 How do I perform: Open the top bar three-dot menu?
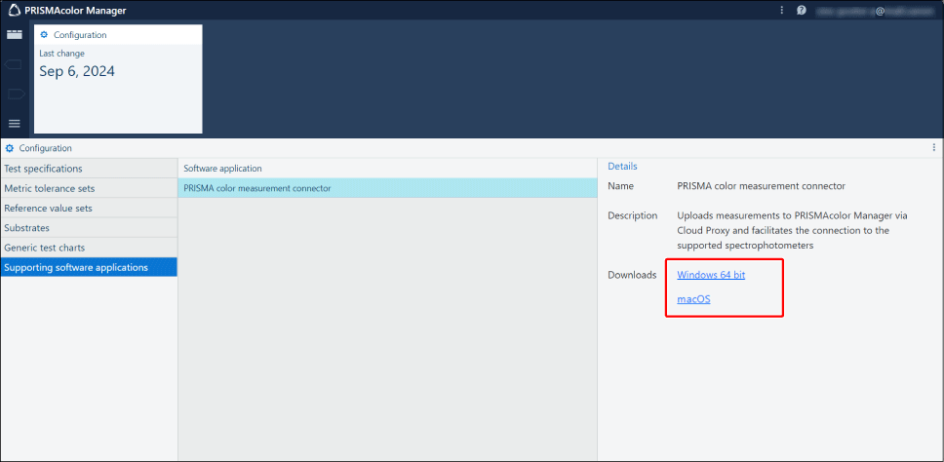pyautogui.click(x=781, y=11)
